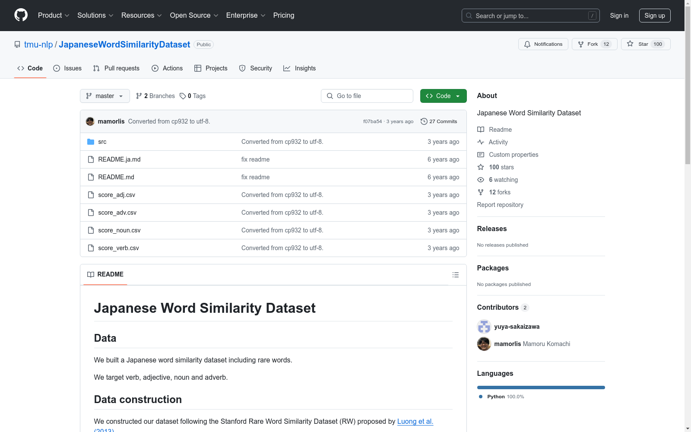Screen dimensions: 691x432
Task: Open the Packages section heading link
Action: click(493, 268)
